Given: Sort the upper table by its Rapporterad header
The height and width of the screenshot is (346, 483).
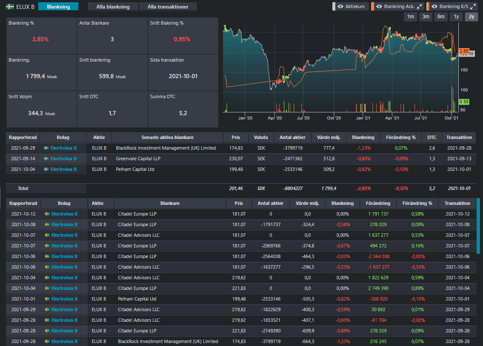Looking at the screenshot, I should pos(23,137).
